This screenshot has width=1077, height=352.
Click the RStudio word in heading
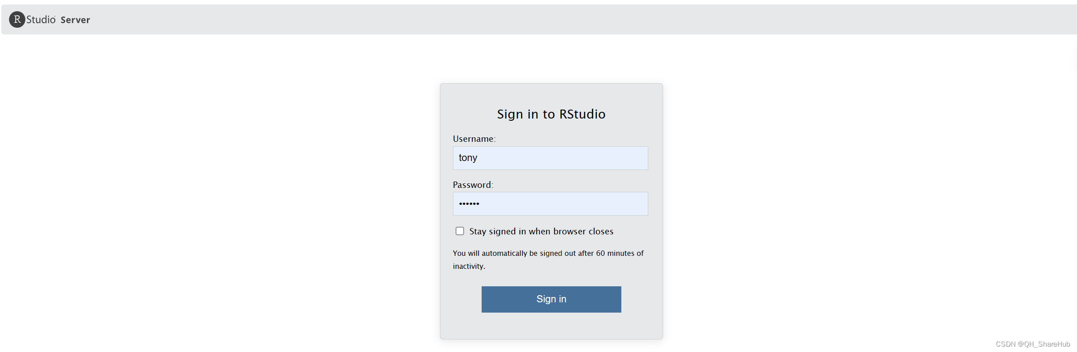[582, 114]
